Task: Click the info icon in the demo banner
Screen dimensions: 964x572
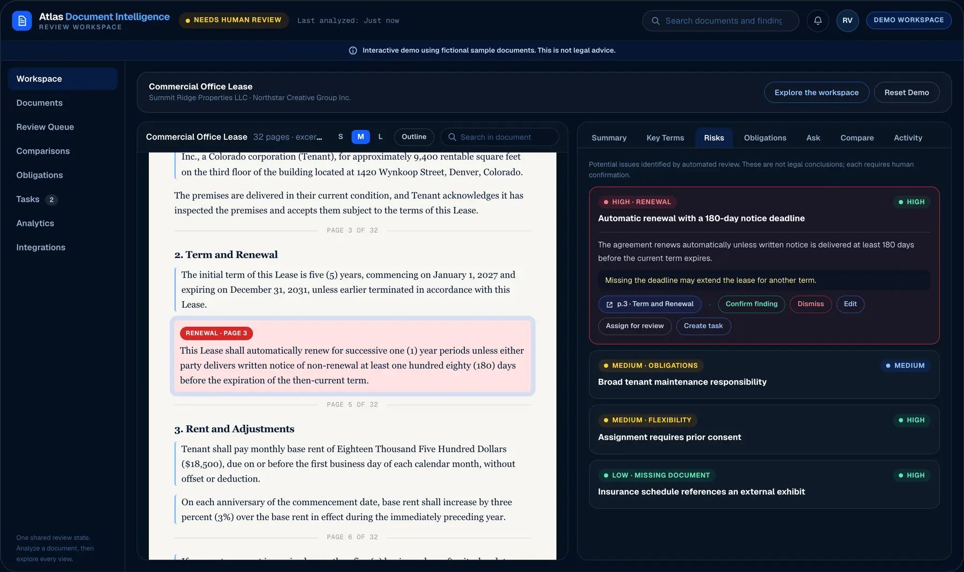Action: [x=353, y=50]
